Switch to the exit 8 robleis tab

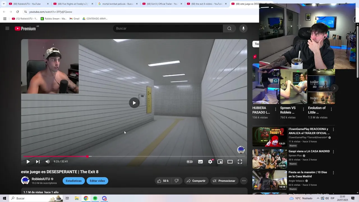click(207, 4)
